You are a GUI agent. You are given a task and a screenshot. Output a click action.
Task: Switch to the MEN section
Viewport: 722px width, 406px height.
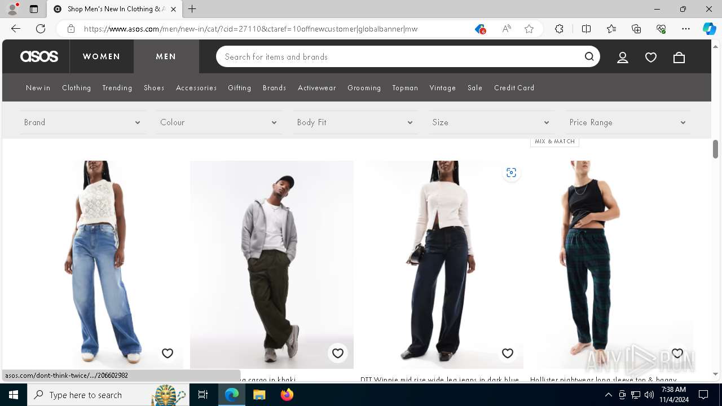click(166, 56)
